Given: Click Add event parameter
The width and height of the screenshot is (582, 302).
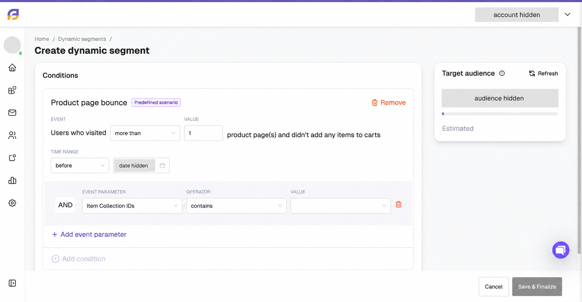Looking at the screenshot, I should [x=89, y=234].
